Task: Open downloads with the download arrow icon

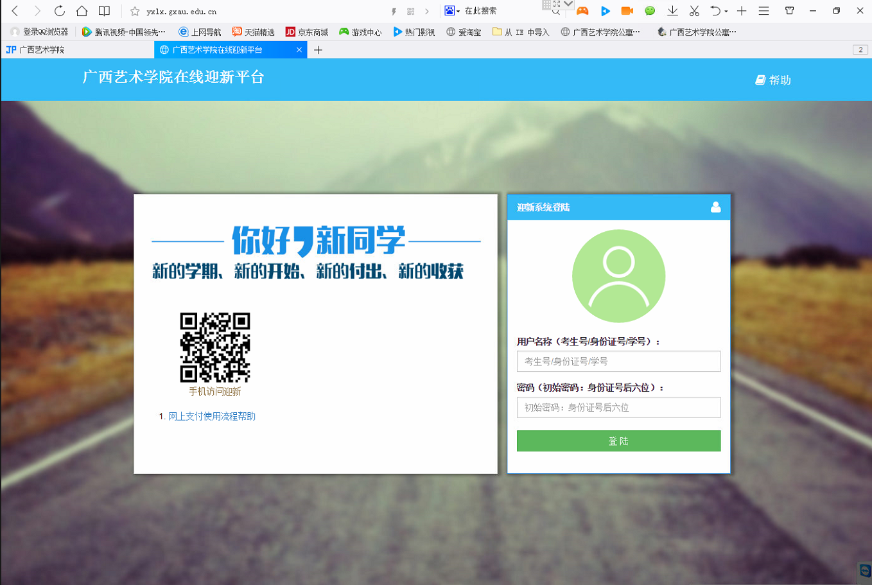Action: coord(672,11)
